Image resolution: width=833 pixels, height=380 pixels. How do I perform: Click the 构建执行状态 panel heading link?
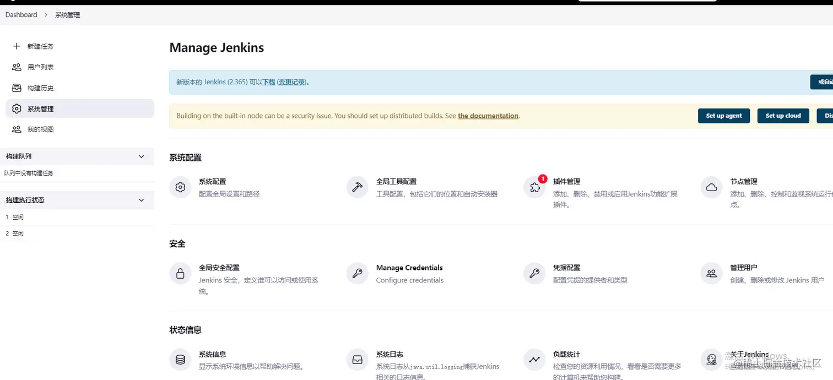point(25,200)
